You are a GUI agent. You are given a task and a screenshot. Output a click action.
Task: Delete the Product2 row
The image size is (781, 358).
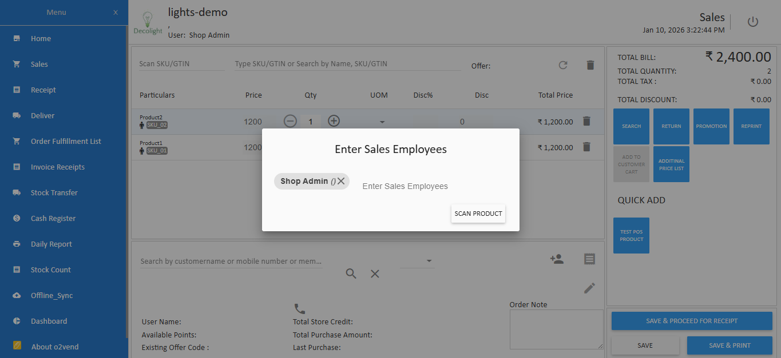(586, 121)
